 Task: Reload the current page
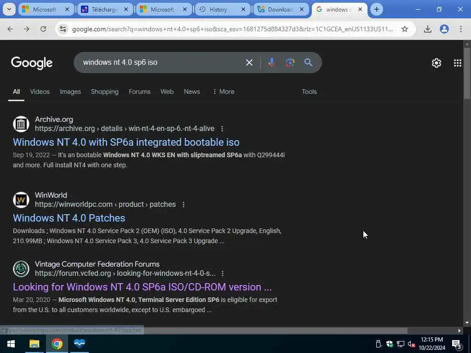(x=43, y=29)
